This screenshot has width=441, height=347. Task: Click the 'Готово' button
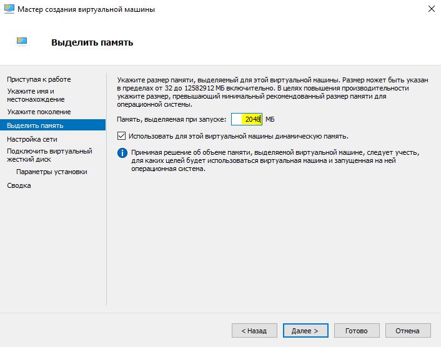point(357,331)
